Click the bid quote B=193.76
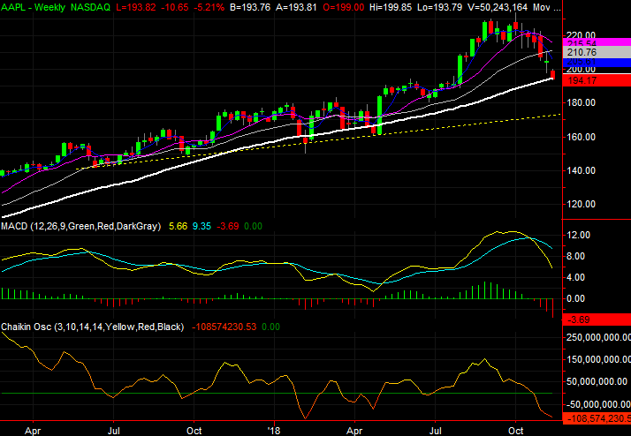 click(x=249, y=7)
